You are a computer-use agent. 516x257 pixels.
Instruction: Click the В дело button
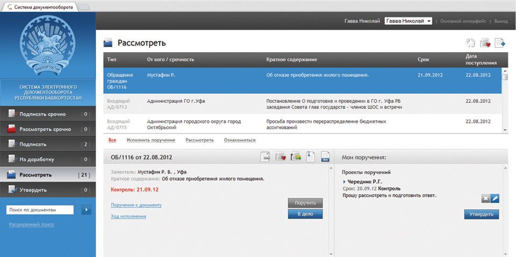tap(305, 214)
